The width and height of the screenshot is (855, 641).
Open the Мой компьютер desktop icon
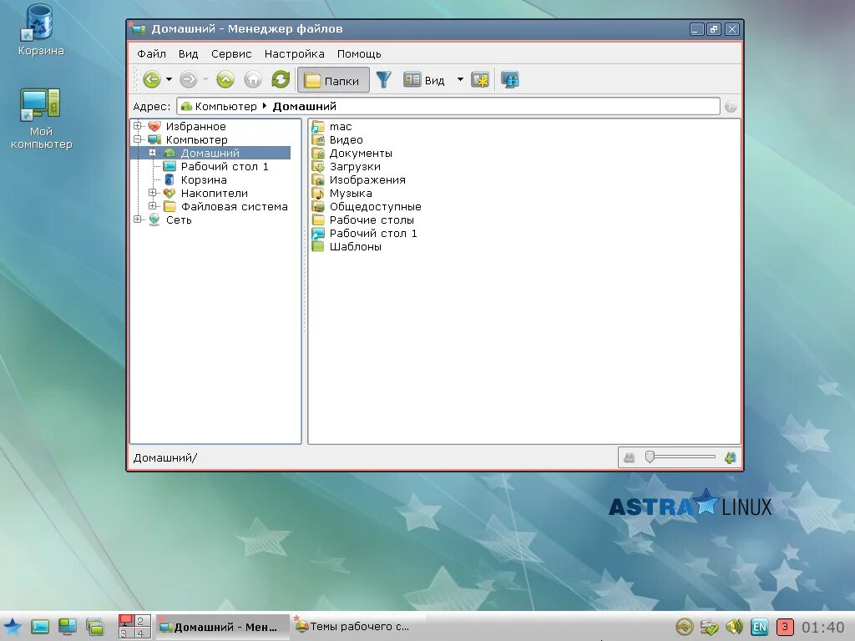tap(42, 119)
